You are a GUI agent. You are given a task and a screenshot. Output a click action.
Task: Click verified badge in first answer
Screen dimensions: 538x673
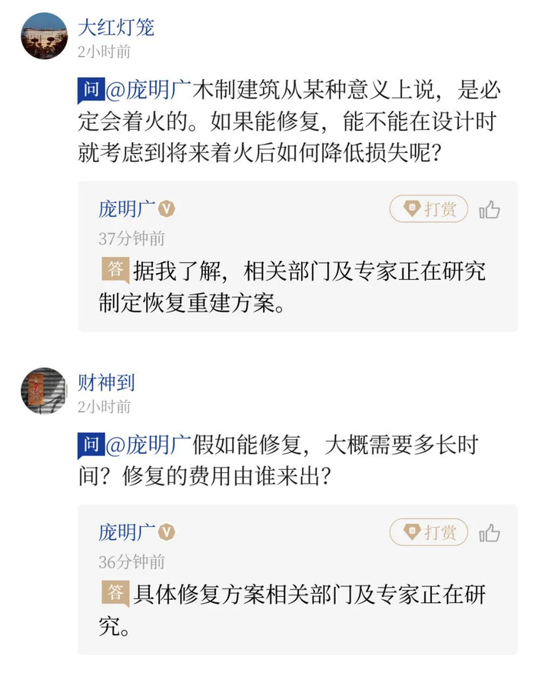(x=167, y=209)
